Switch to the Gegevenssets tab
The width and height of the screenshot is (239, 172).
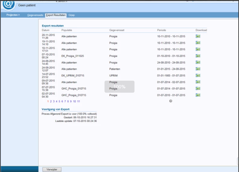[35, 15]
